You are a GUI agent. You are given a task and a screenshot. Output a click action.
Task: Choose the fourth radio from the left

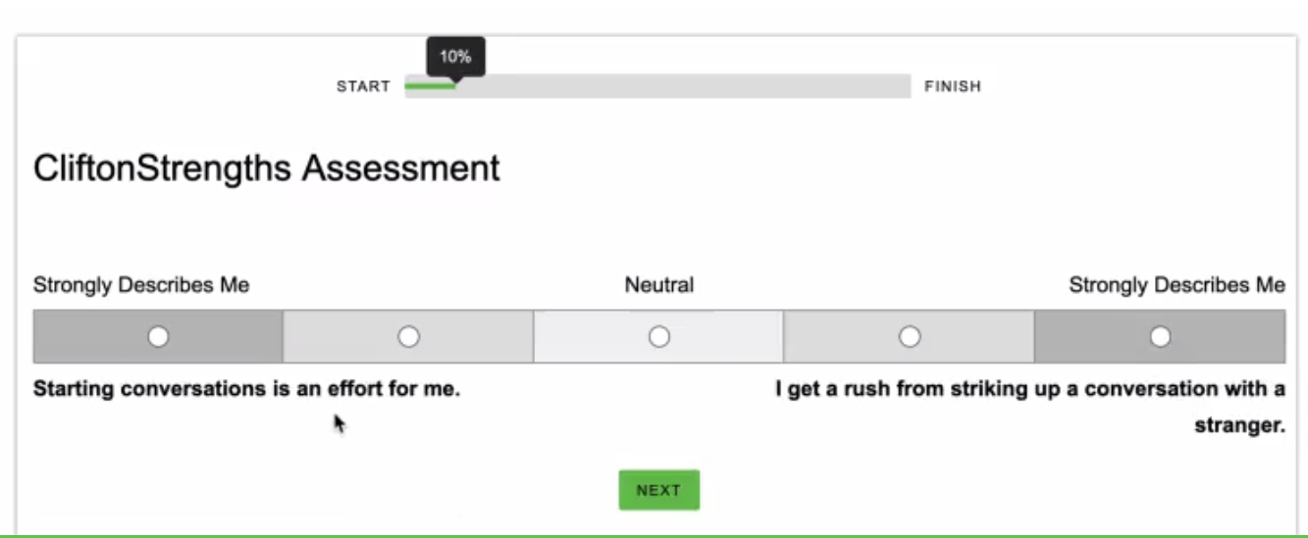click(x=910, y=337)
